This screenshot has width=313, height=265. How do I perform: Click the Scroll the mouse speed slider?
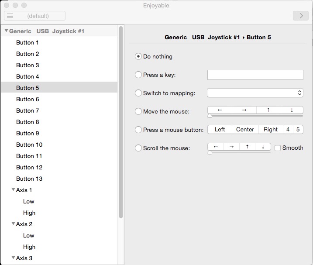(239, 152)
